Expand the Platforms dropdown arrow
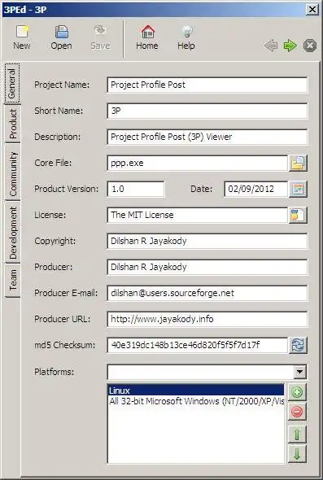The image size is (323, 480). click(299, 373)
